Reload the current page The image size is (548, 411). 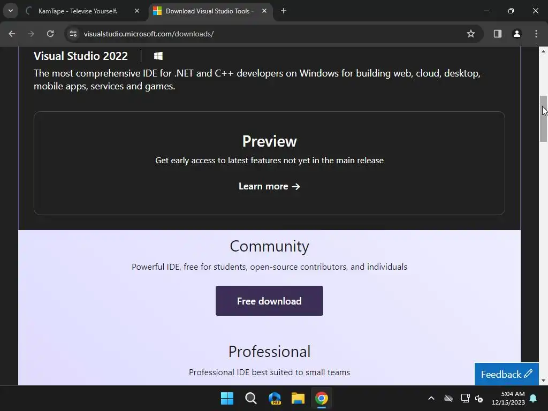point(50,34)
